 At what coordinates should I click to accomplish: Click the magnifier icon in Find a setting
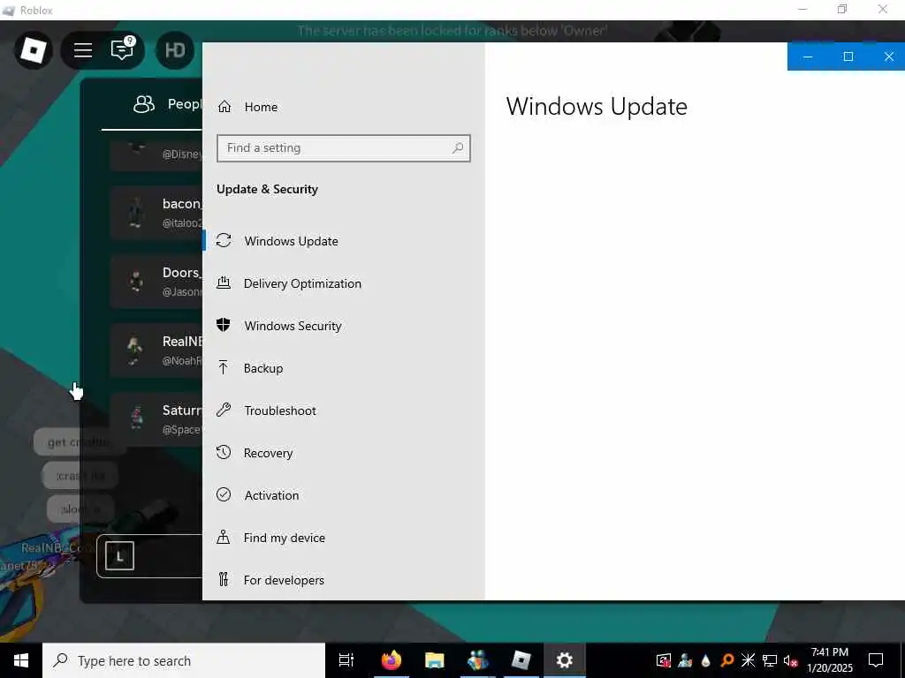pyautogui.click(x=458, y=148)
